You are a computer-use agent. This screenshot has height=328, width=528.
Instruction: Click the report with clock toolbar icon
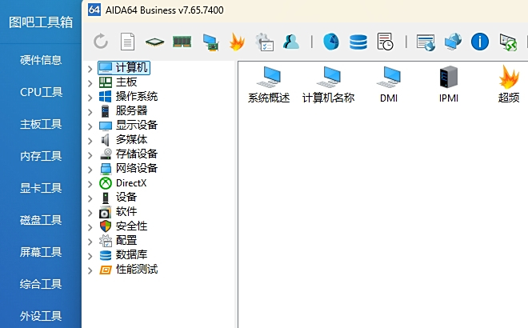click(385, 42)
